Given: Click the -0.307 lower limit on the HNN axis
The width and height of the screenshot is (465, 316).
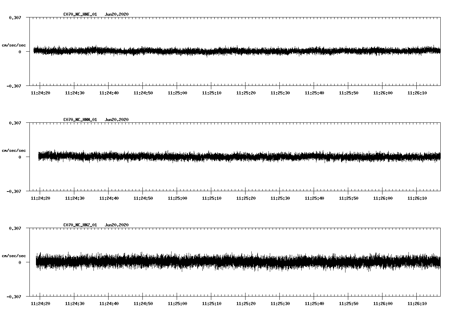Looking at the screenshot, I should [14, 191].
